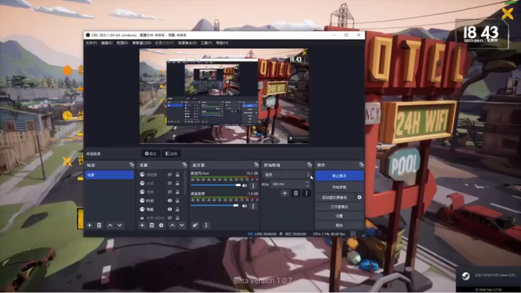The image size is (521, 293).
Task: Click 停止推流 stop streaming button
Action: [x=339, y=176]
